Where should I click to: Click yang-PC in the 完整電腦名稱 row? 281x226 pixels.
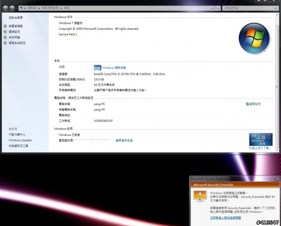coord(99,109)
